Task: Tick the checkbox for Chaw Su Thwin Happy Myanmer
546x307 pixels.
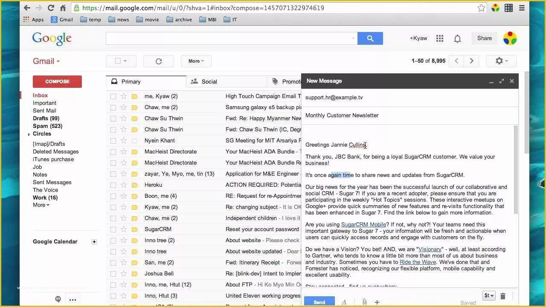Action: click(113, 119)
